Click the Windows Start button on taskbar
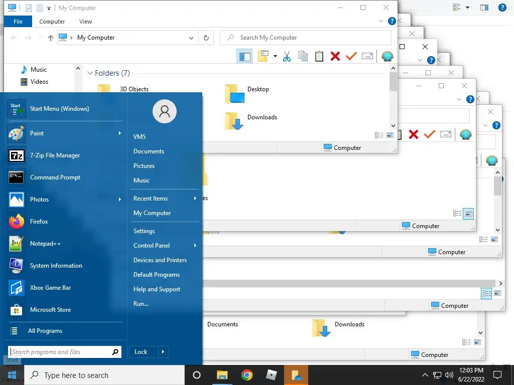 12,375
